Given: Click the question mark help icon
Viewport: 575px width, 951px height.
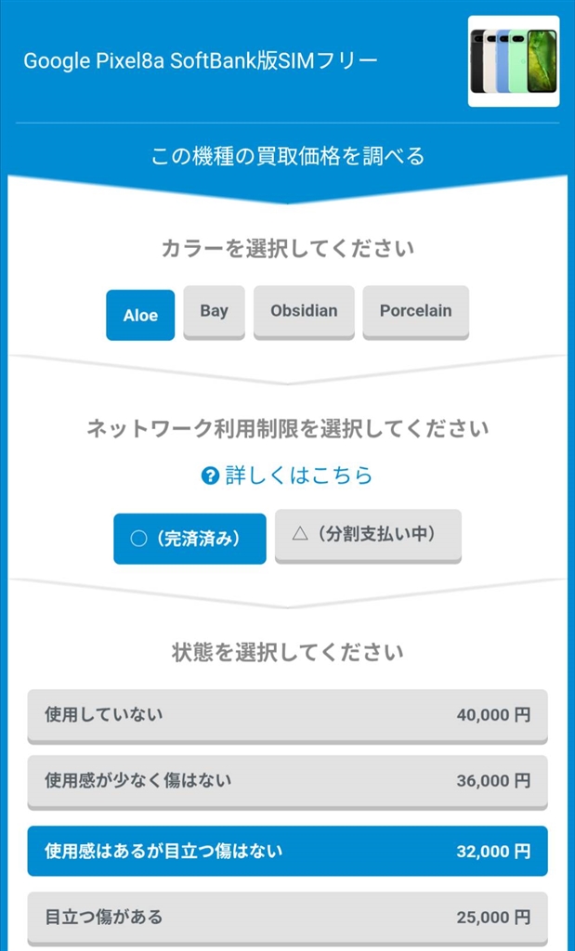Looking at the screenshot, I should [x=210, y=476].
